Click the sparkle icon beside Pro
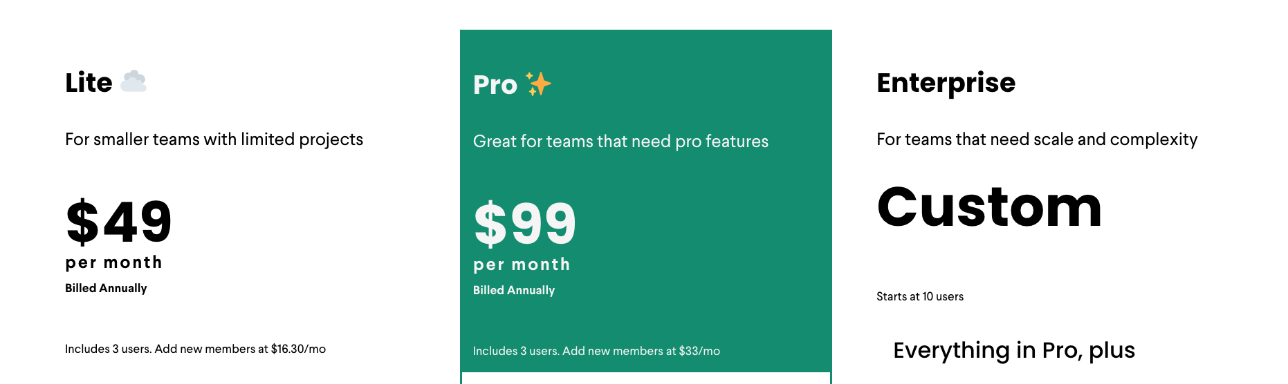 [538, 84]
